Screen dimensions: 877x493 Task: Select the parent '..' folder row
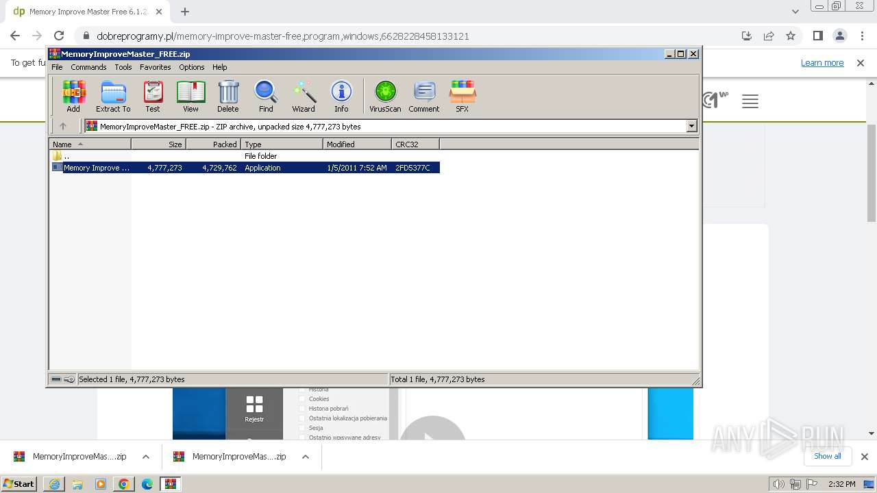pyautogui.click(x=245, y=156)
